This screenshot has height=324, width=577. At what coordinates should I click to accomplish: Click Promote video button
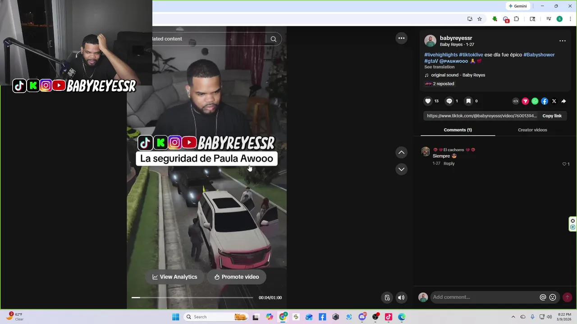point(237,277)
